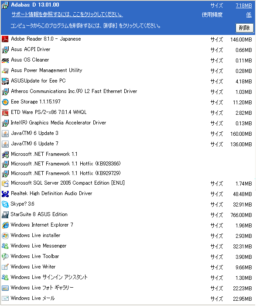Viewport: 256px width, 306px height.
Task: Click the 低 usage frequency link
Action: [x=249, y=15]
